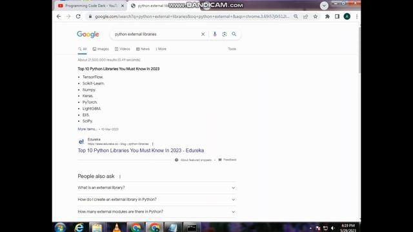Clear the search query with X
Image resolution: width=413 pixels, height=232 pixels.
pos(203,34)
